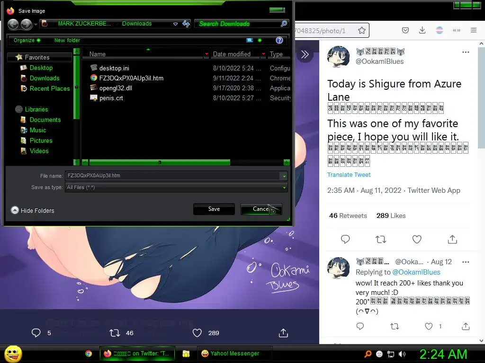
Task: Open the Firefox hamburger menu
Action: [x=474, y=30]
